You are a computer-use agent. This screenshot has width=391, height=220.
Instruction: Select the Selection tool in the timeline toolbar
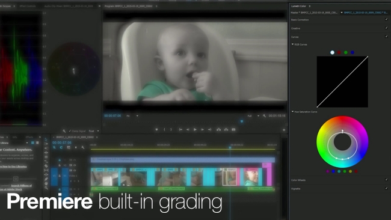coord(46,139)
